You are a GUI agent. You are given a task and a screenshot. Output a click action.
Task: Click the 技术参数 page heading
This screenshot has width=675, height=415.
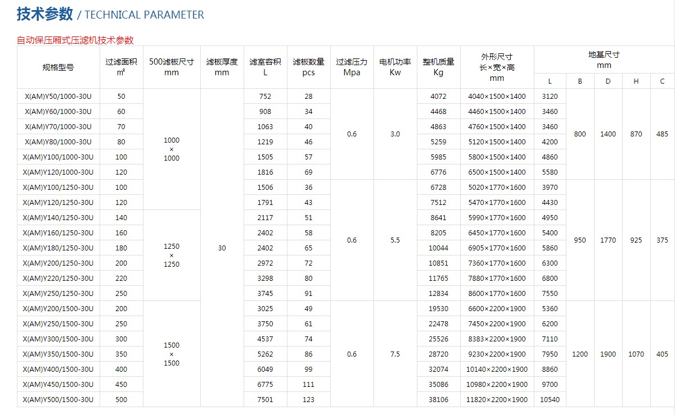coord(45,15)
